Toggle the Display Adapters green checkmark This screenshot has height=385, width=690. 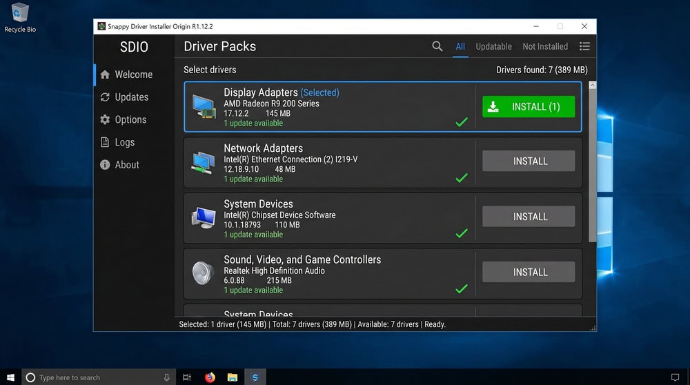click(x=462, y=122)
